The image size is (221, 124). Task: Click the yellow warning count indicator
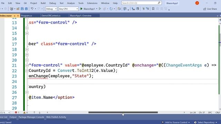(26, 113)
